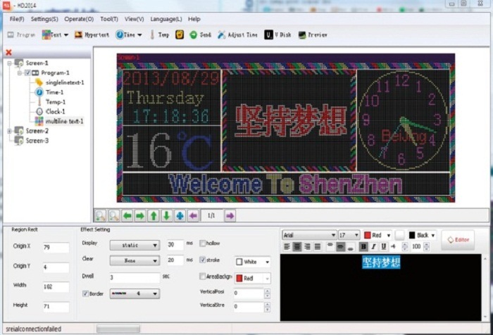The width and height of the screenshot is (493, 335).
Task: Open the Time tool dropdown arrow
Action: [139, 35]
